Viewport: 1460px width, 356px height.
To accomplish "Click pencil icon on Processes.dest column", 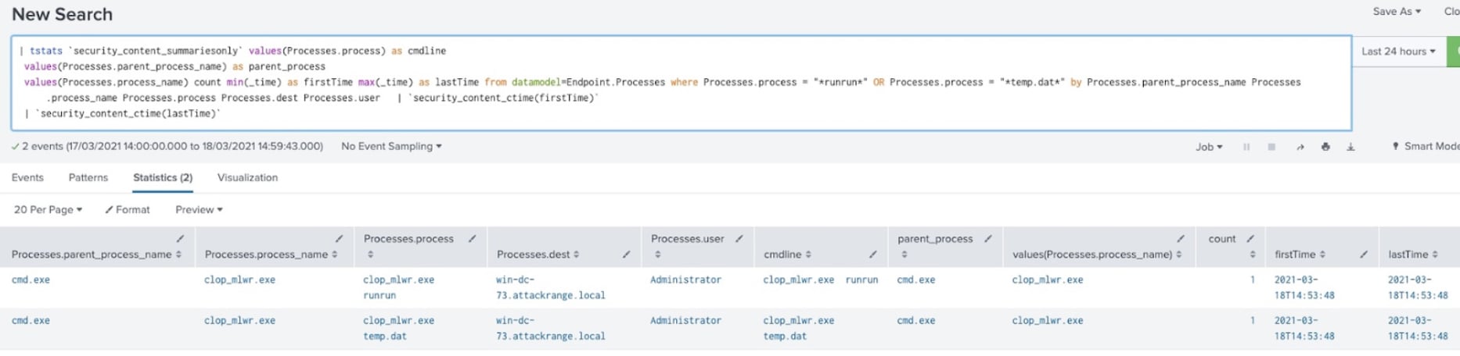I will [626, 255].
